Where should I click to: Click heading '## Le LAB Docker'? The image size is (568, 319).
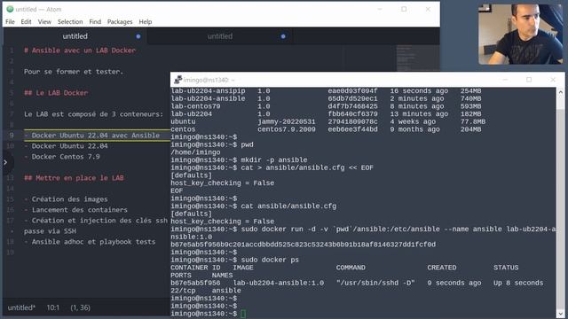56,93
